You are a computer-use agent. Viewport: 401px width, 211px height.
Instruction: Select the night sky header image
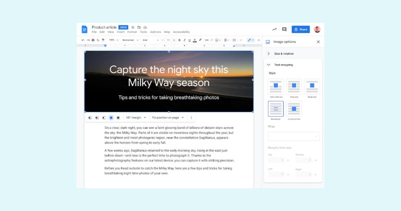[x=169, y=82]
